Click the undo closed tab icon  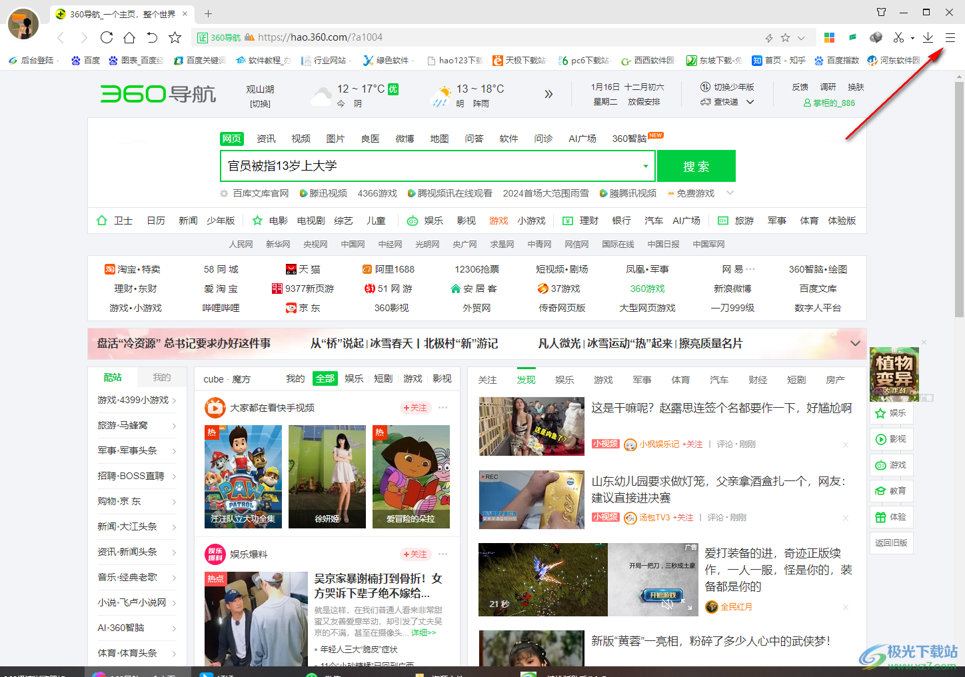[152, 37]
